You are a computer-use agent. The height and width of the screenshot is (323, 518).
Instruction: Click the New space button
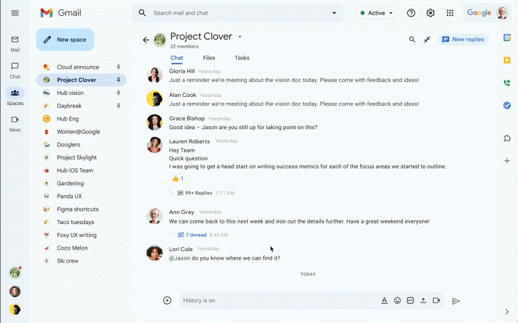pyautogui.click(x=65, y=40)
